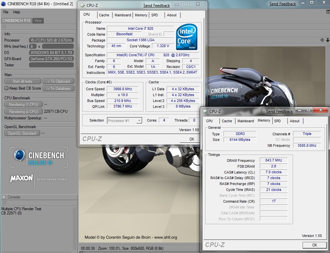Open Mainboard tab in lower CPU-Z window

tap(246, 121)
